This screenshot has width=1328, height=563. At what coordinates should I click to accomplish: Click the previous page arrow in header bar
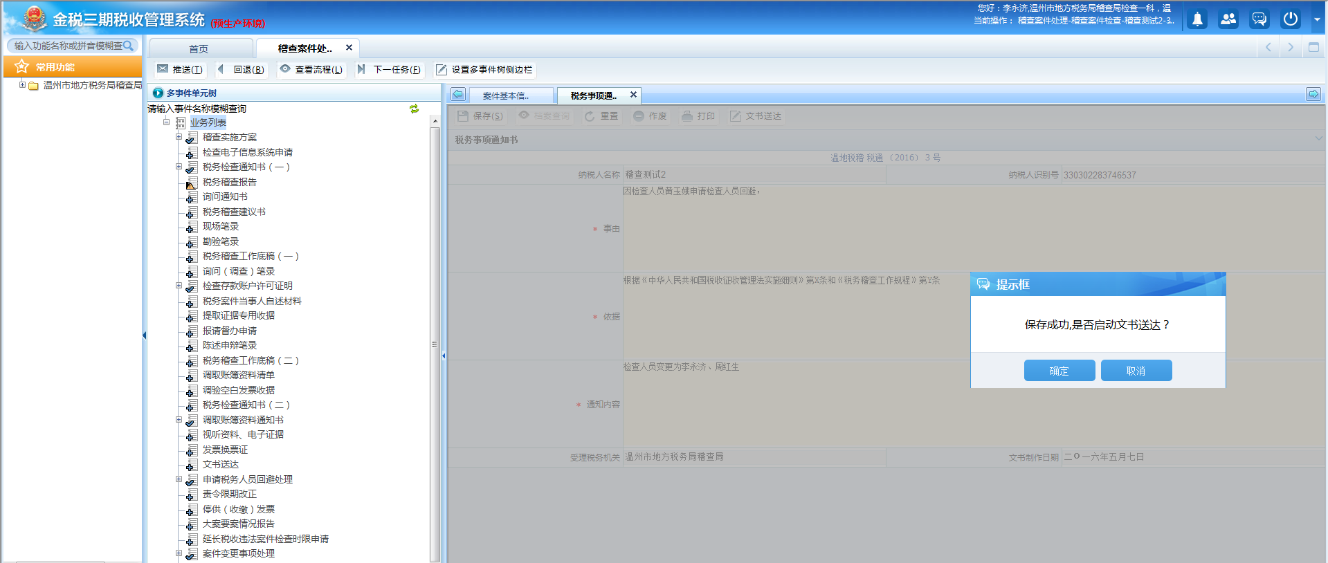pos(1268,47)
